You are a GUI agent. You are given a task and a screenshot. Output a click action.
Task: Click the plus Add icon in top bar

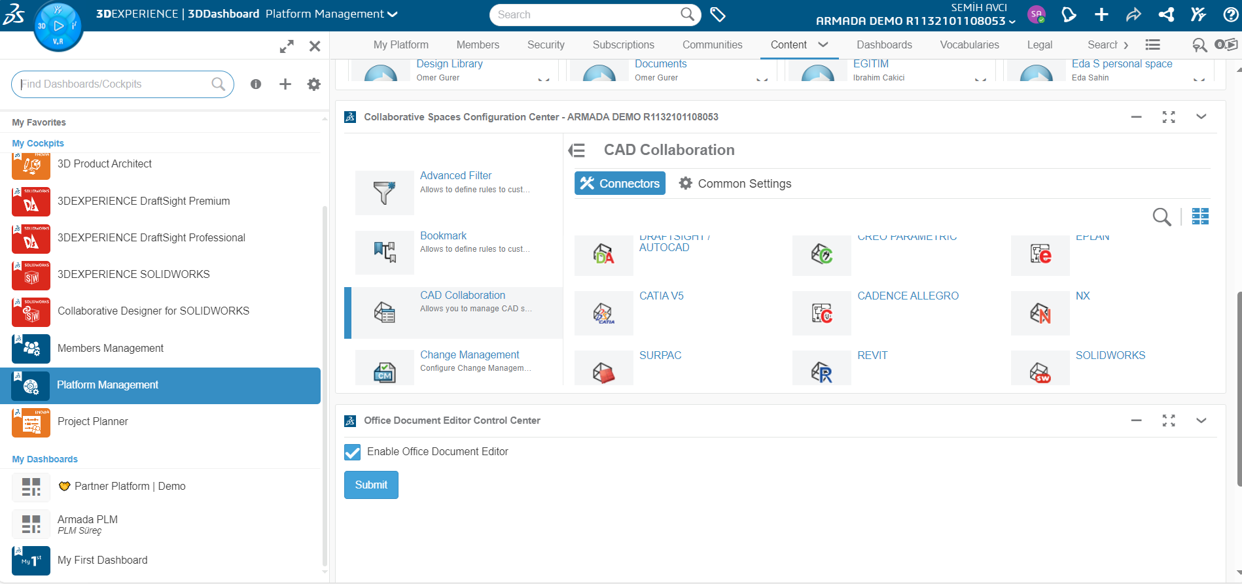1101,14
